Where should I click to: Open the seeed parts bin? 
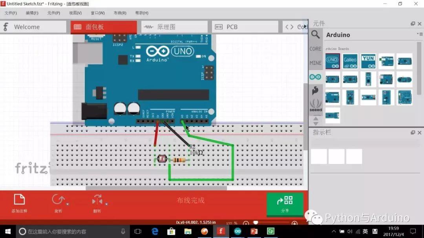pos(316,105)
